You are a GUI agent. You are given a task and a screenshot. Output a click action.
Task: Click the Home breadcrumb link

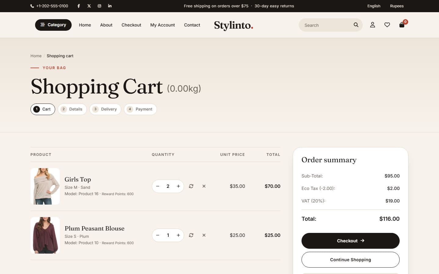tap(36, 56)
